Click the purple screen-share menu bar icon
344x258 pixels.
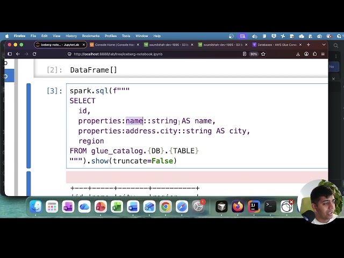tap(242, 36)
